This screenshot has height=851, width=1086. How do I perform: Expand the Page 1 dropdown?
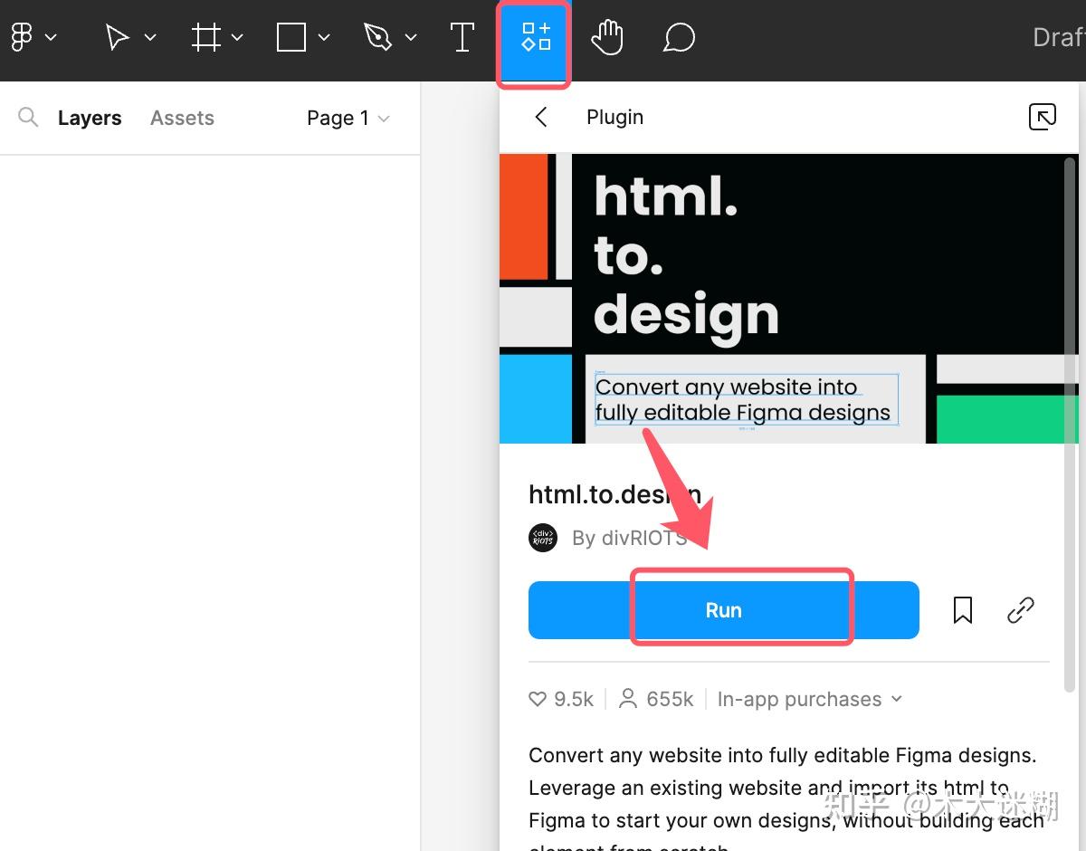click(x=348, y=118)
